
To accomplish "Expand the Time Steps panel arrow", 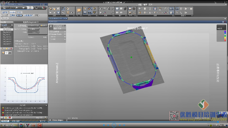I will (65, 120).
